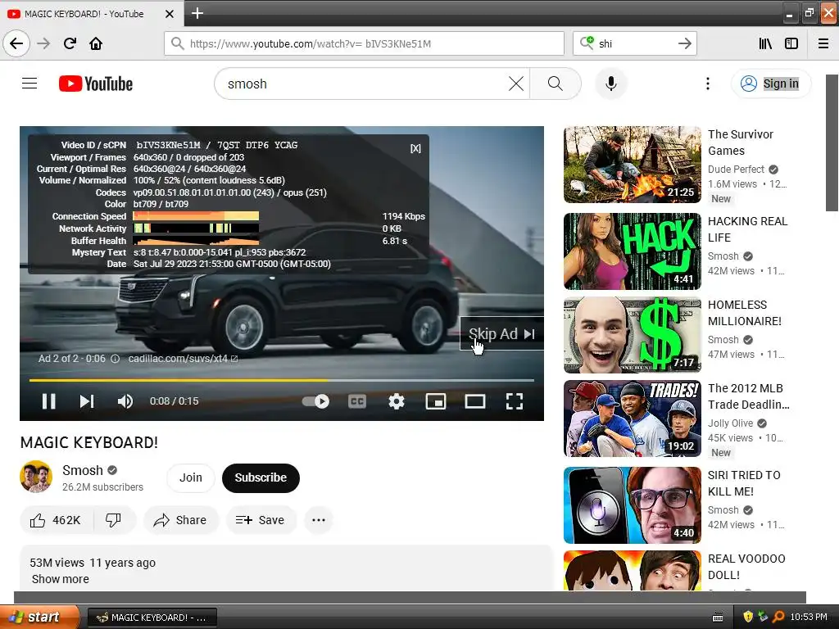The height and width of the screenshot is (629, 839).
Task: Click the MAGIC KEYBOARD! video title
Action: click(88, 442)
